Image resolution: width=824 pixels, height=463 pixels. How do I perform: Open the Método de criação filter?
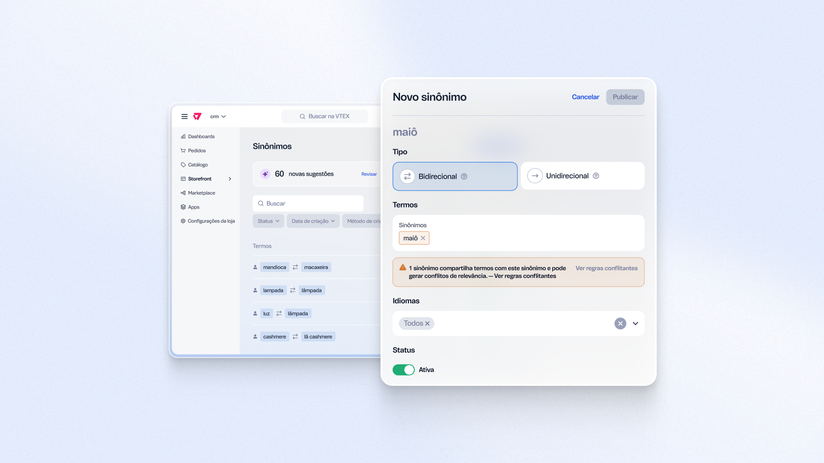(x=362, y=221)
